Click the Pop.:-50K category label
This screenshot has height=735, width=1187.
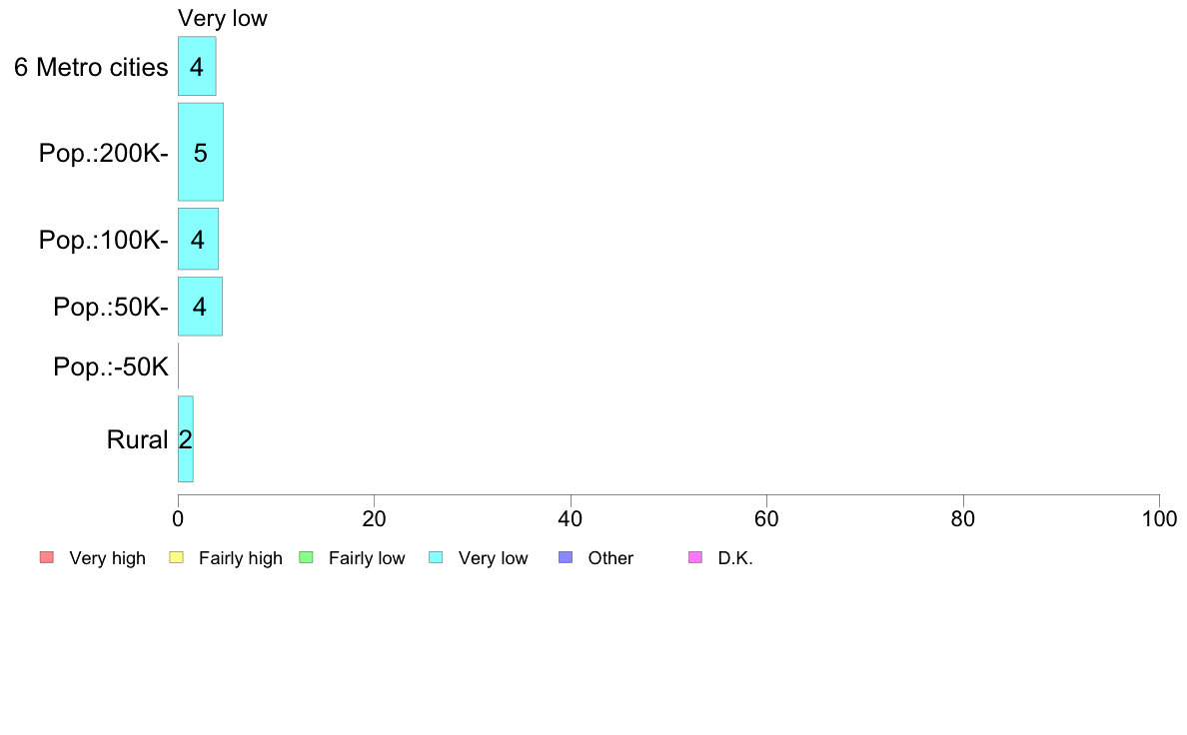[111, 367]
